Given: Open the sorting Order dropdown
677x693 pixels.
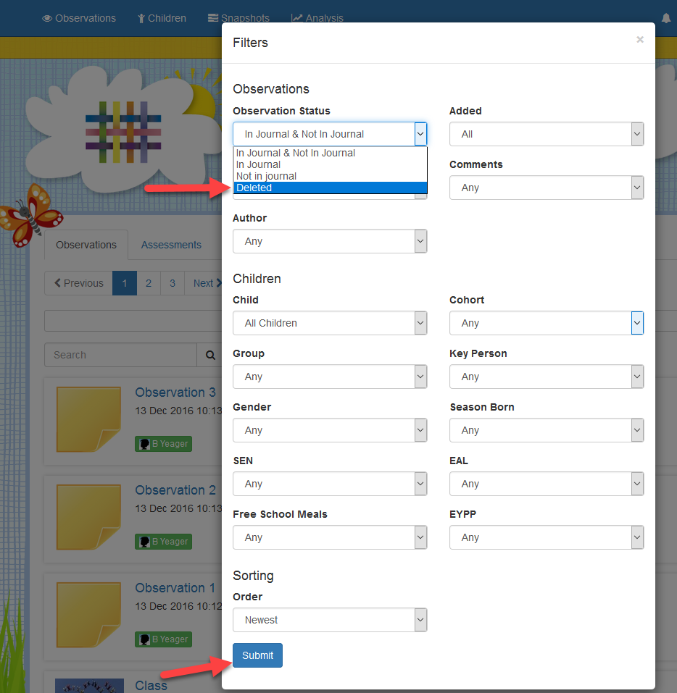Looking at the screenshot, I should (x=330, y=620).
